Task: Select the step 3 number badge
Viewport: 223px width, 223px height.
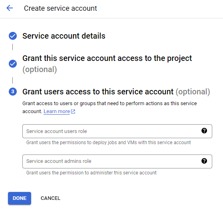Action: [13, 92]
